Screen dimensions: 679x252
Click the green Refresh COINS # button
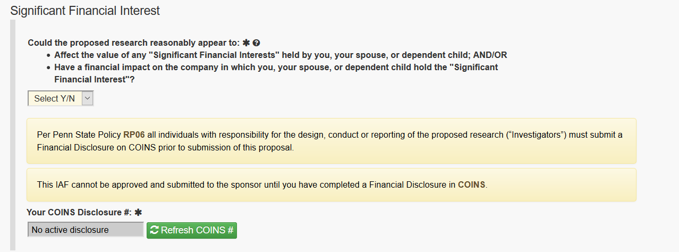coord(192,230)
